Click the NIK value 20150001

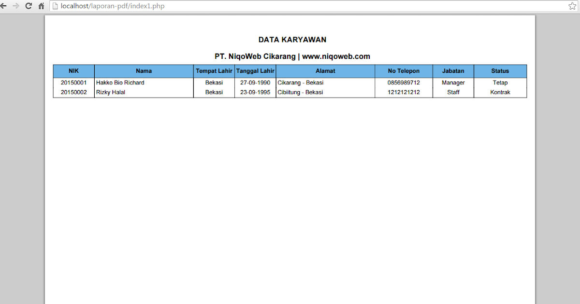[x=73, y=83]
